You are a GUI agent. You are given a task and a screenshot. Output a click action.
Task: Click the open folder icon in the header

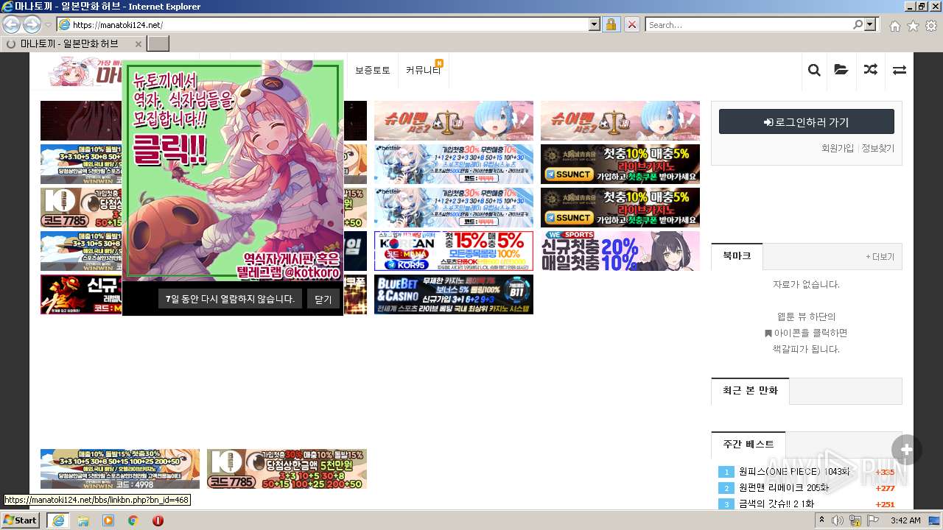841,70
